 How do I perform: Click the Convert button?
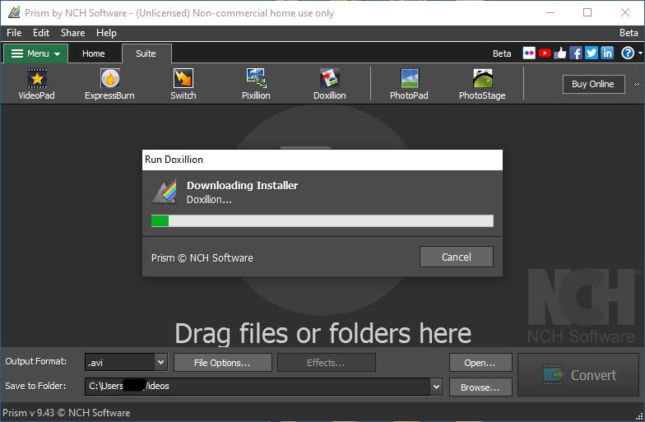[x=578, y=375]
